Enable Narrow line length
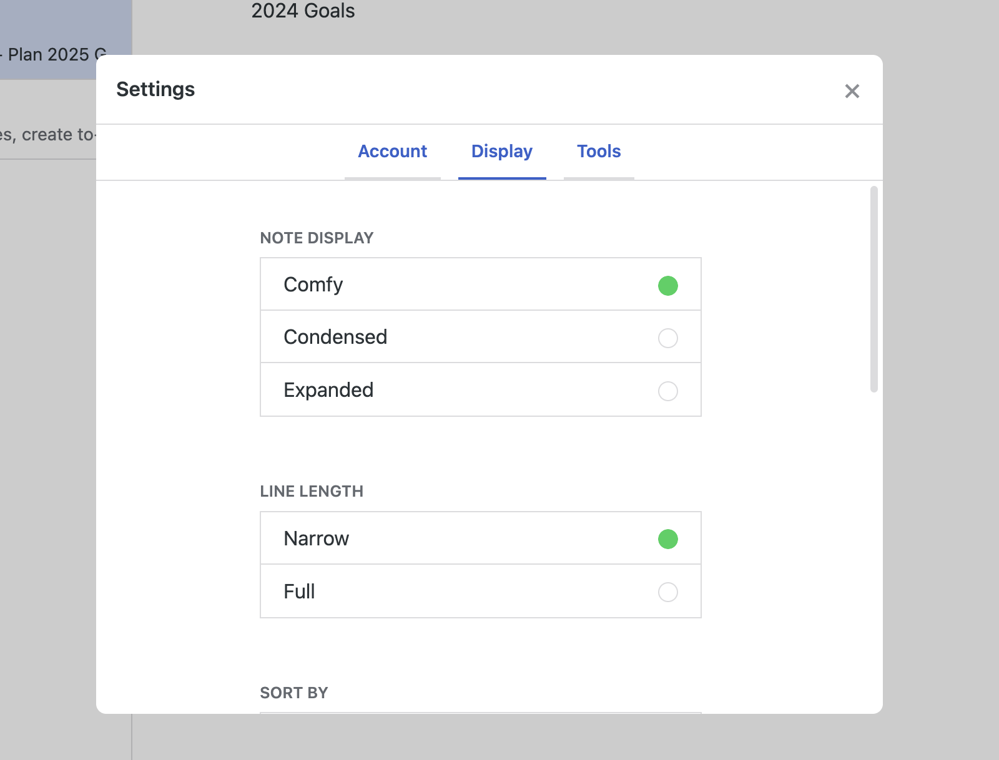The width and height of the screenshot is (999, 760). click(480, 538)
